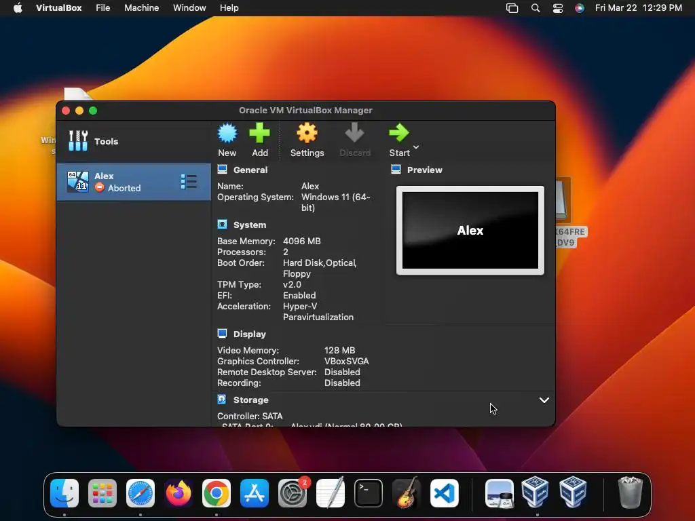
Task: Click the Controller: SATA text
Action: pyautogui.click(x=250, y=416)
